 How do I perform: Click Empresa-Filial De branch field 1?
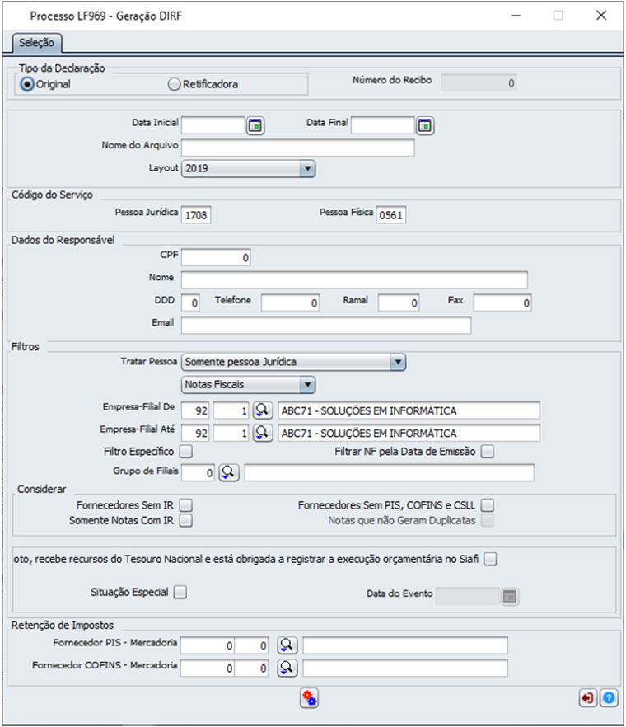coord(231,410)
